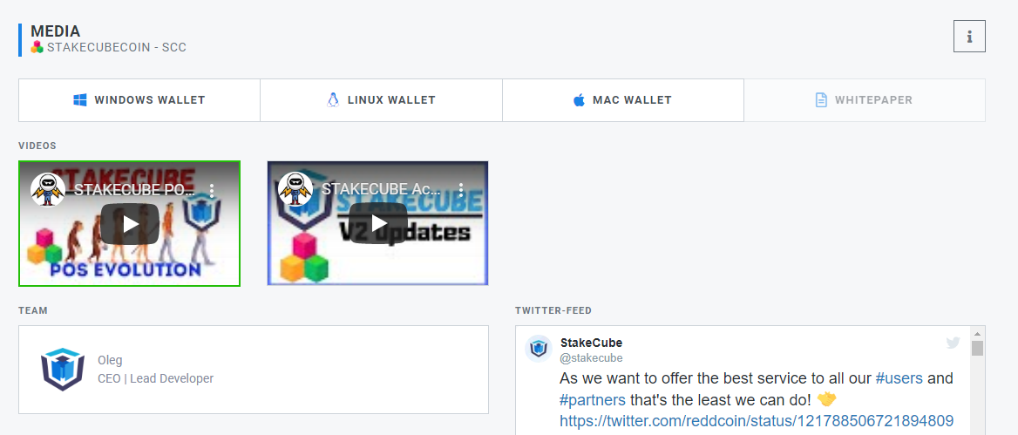Open the Mac Wallet download
Screen dimensions: 1018x435
[623, 100]
